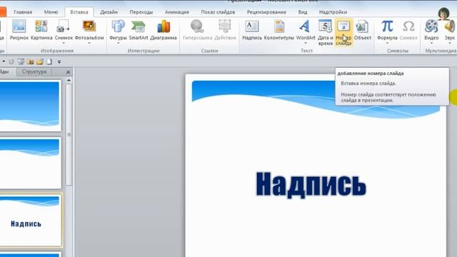Image resolution: width=457 pixels, height=257 pixels.
Task: Close the slides pane with the X
Action: [x=69, y=71]
